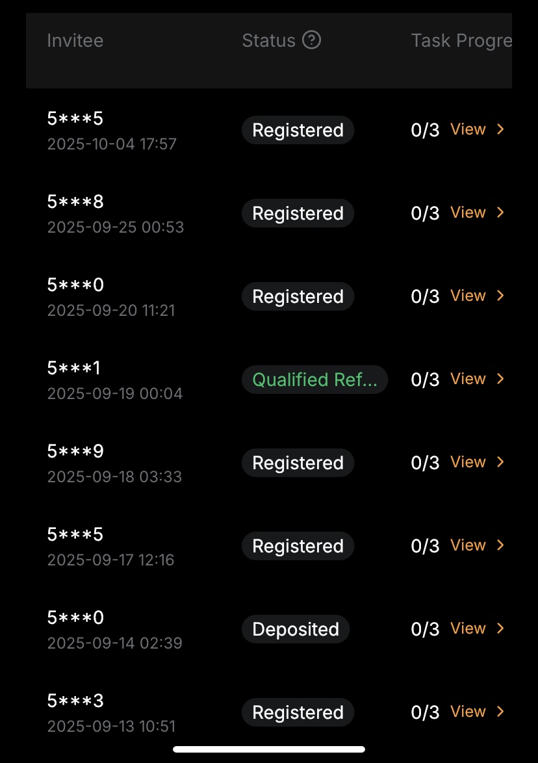Open View for invitee registered 2025-10-04
The image size is (538, 763).
[x=468, y=129]
